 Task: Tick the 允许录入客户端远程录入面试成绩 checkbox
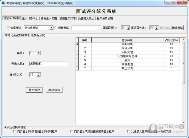(128, 131)
